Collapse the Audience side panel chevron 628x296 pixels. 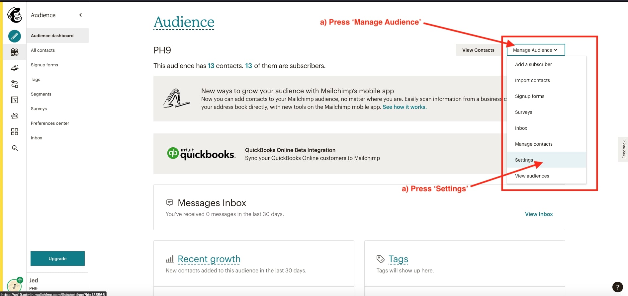80,15
